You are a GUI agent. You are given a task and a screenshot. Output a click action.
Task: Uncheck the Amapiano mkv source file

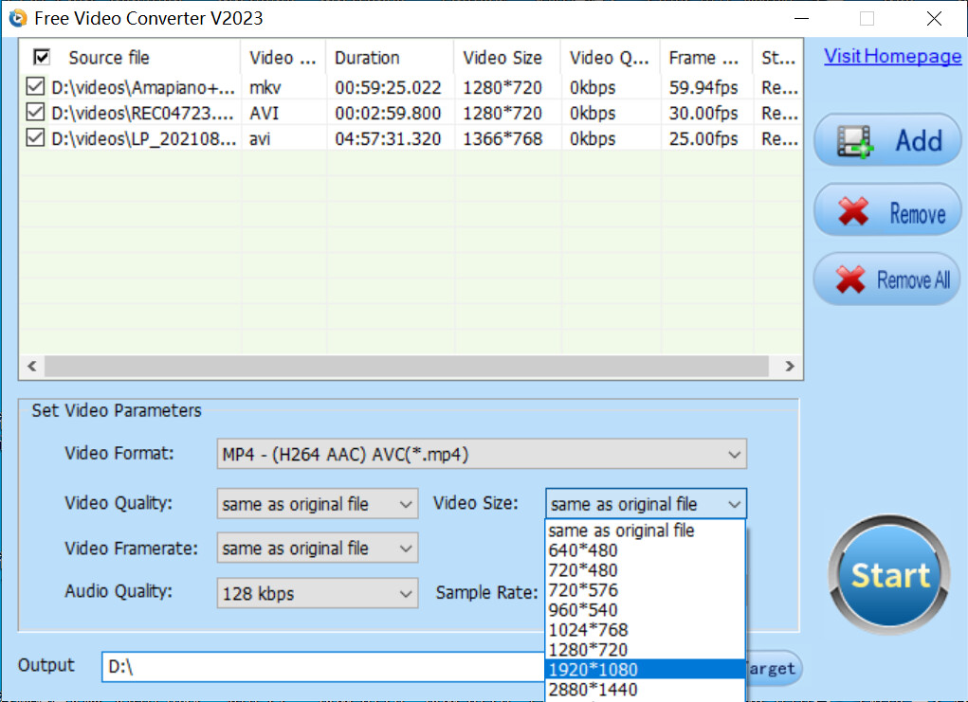coord(33,86)
